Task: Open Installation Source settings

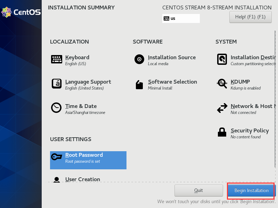Action: coord(172,57)
